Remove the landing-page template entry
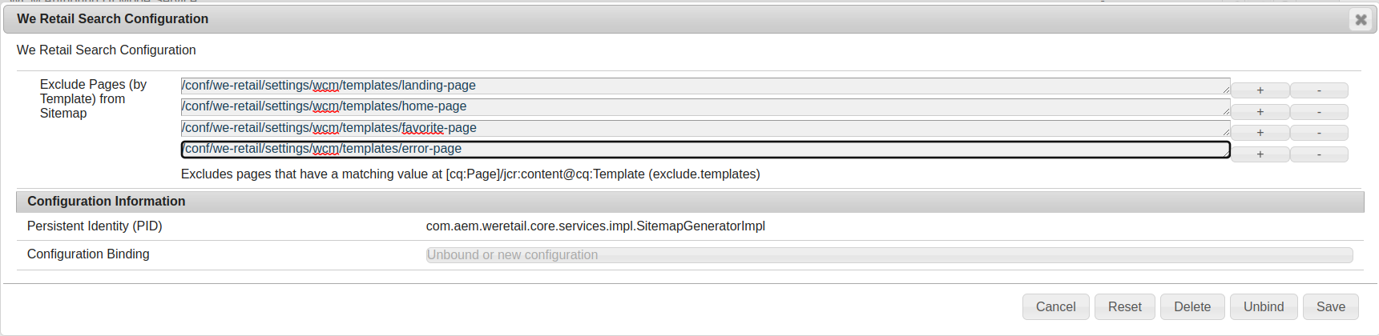This screenshot has width=1379, height=336. 1319,90
